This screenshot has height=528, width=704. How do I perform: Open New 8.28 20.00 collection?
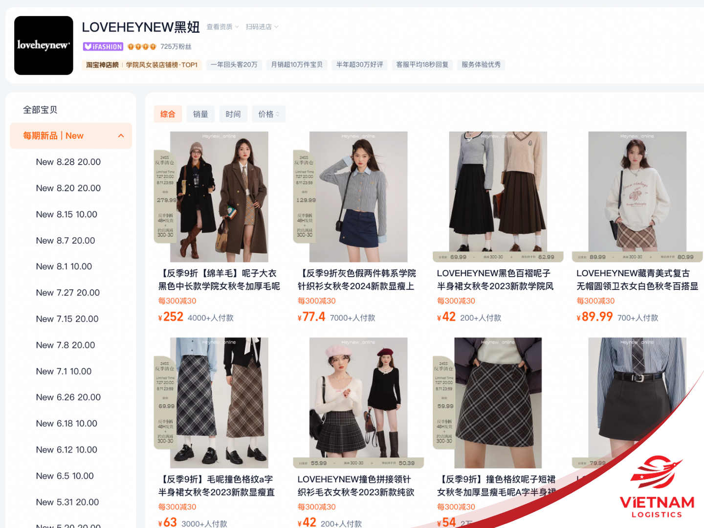pos(68,162)
